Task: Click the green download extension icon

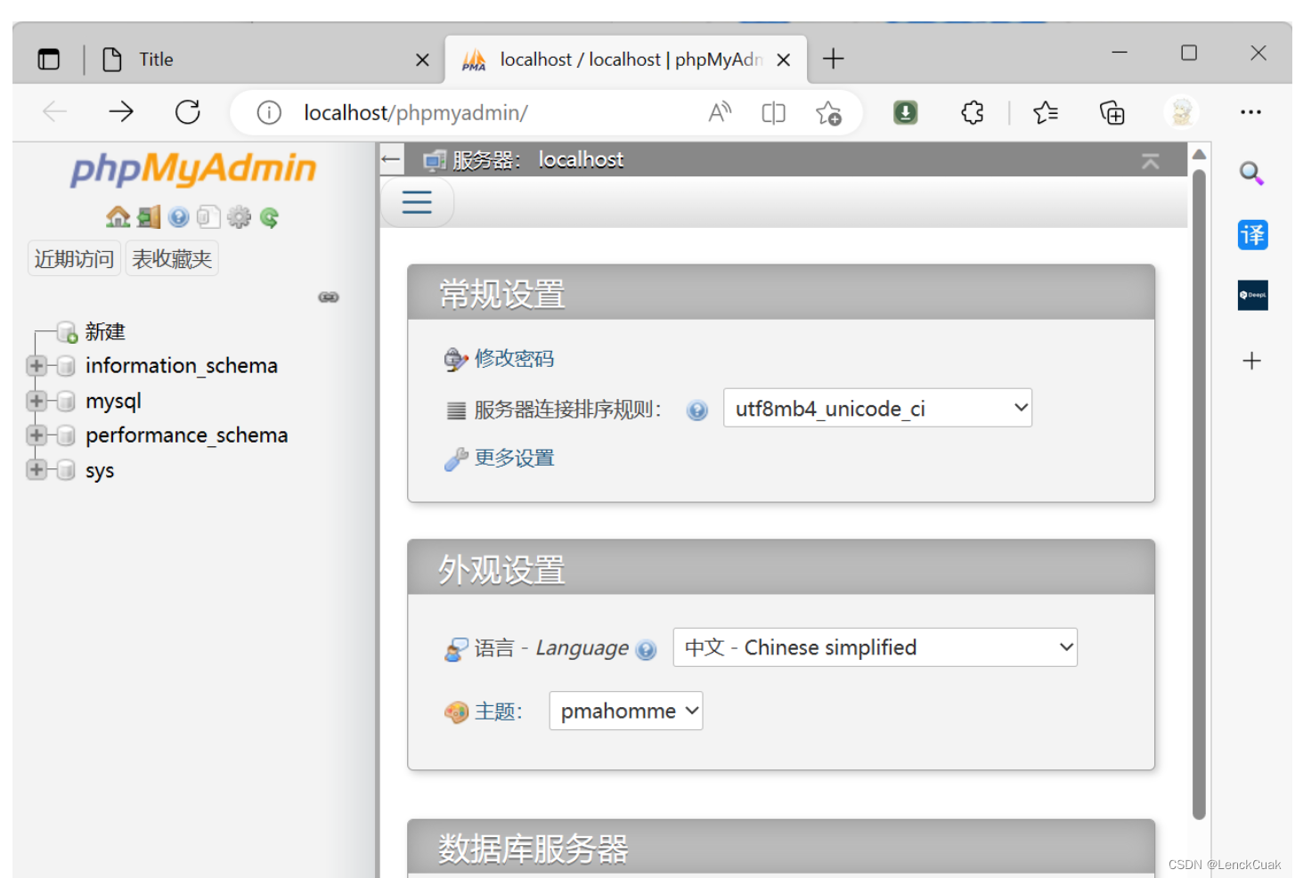Action: coord(906,112)
